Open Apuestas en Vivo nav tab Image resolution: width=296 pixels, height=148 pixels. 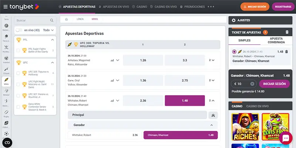114,7
